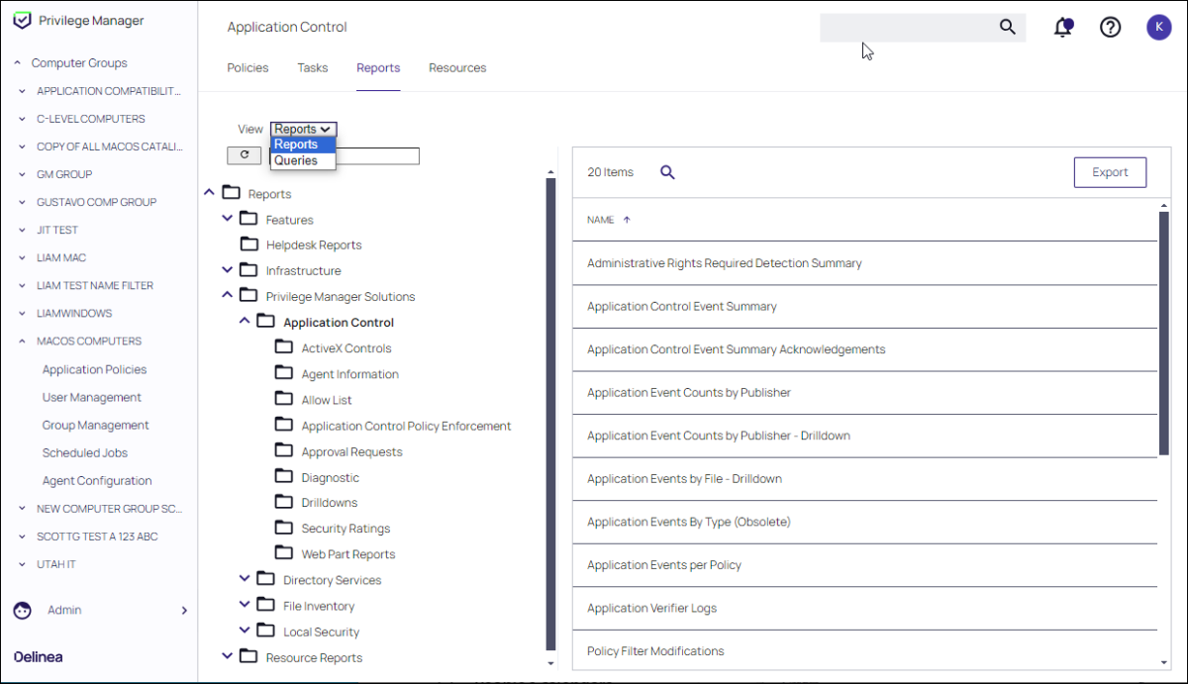Select Queries from the View dropdown
Viewport: 1188px width, 684px height.
tap(296, 160)
